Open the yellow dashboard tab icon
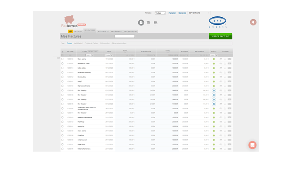 point(70,31)
